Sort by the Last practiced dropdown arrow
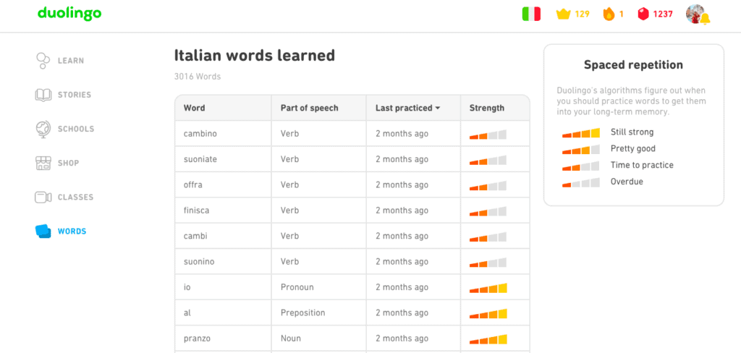 tap(438, 109)
